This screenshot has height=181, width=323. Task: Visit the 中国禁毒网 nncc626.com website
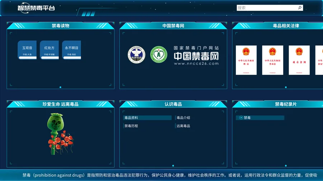click(196, 55)
